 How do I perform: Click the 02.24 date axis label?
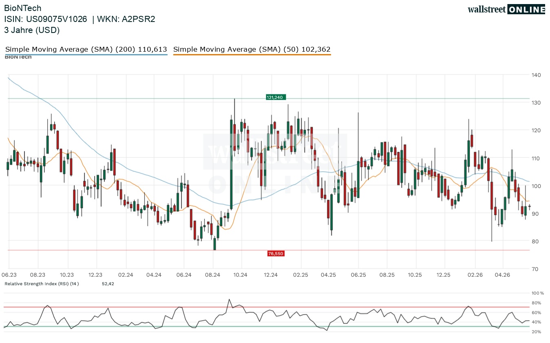pos(126,275)
